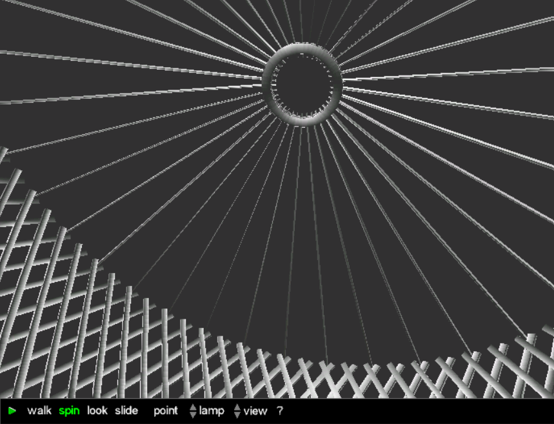554x424 pixels.
Task: Choose the slide navigation mode
Action: 126,410
